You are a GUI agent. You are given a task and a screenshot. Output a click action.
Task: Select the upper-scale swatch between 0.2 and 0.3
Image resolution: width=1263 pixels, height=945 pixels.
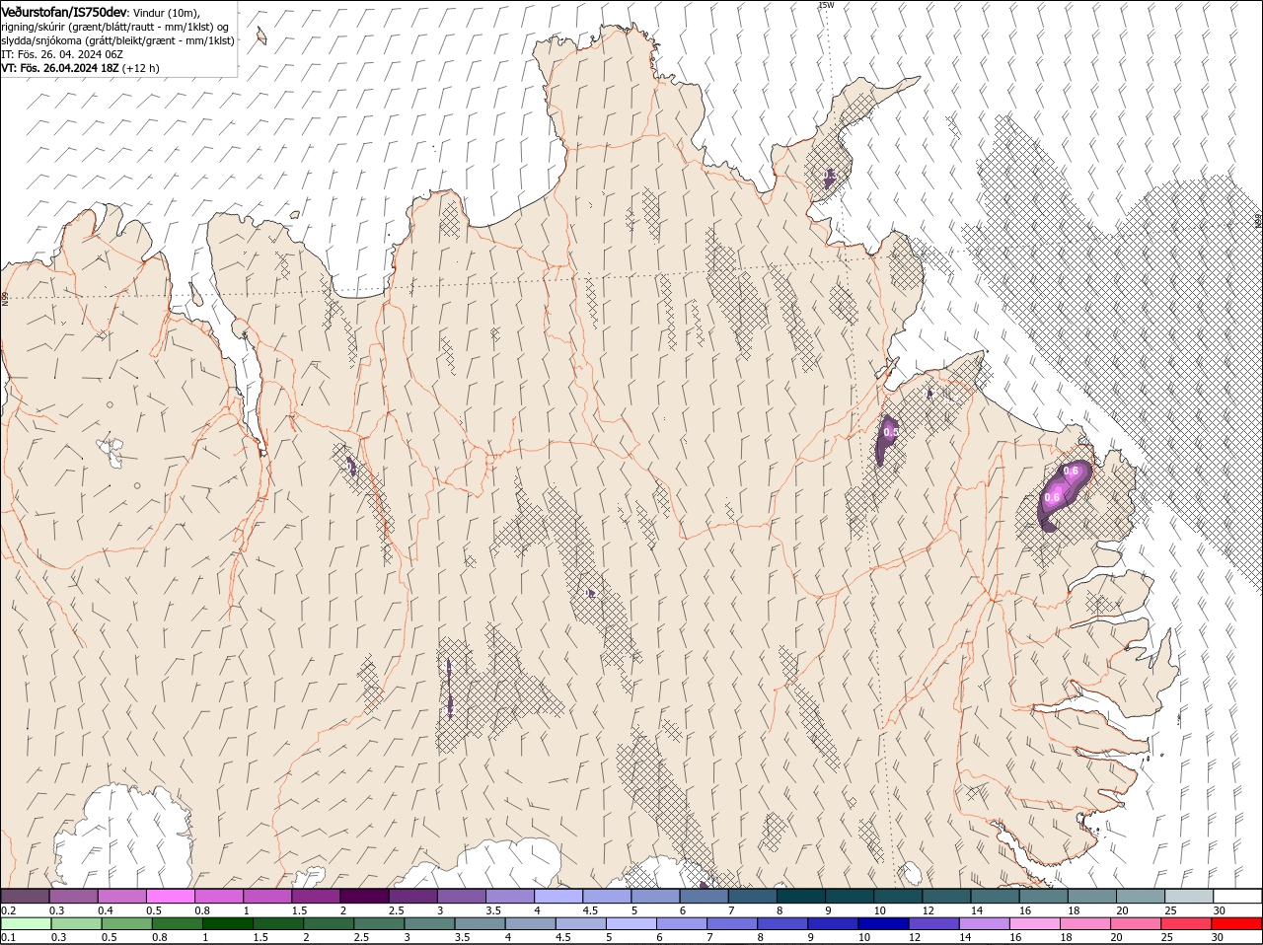click(x=25, y=896)
